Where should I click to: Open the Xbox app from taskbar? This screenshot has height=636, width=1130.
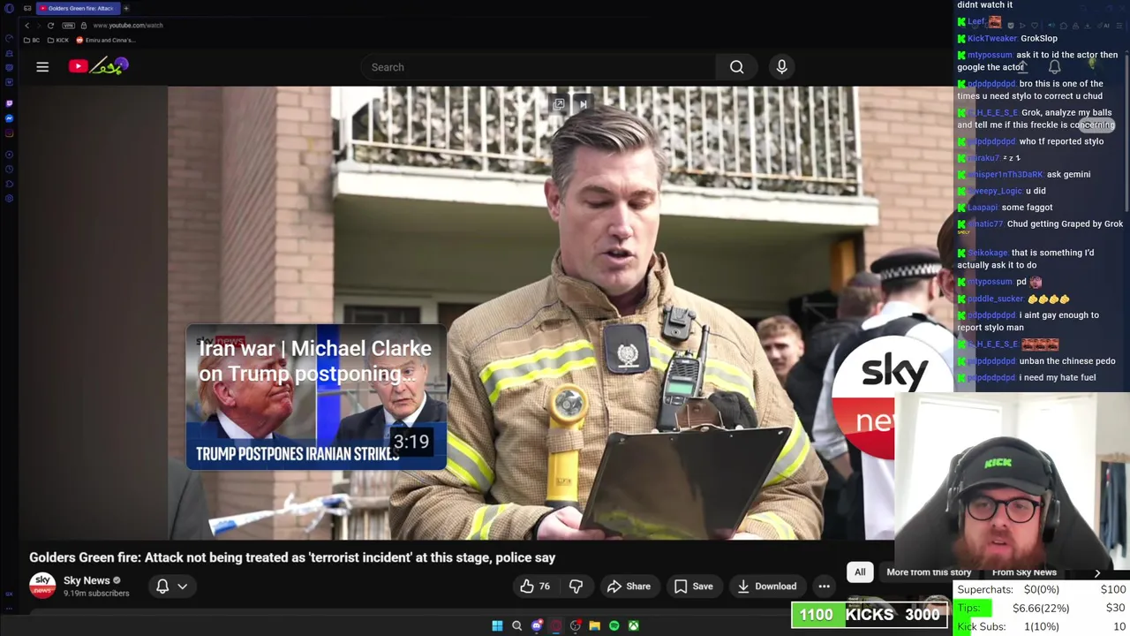click(x=633, y=625)
